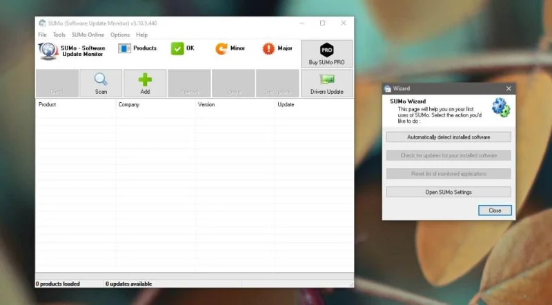
Task: Click the Close button in Wizard dialog
Action: [495, 210]
